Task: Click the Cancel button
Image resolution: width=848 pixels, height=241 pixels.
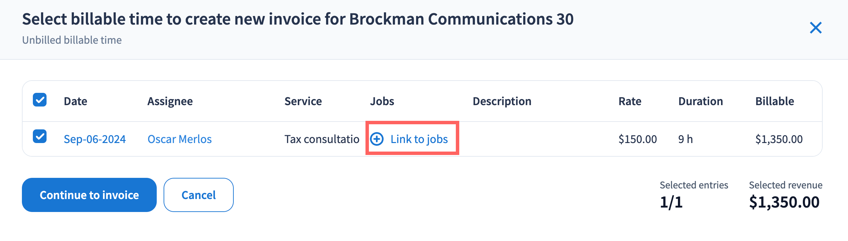Action: tap(198, 195)
